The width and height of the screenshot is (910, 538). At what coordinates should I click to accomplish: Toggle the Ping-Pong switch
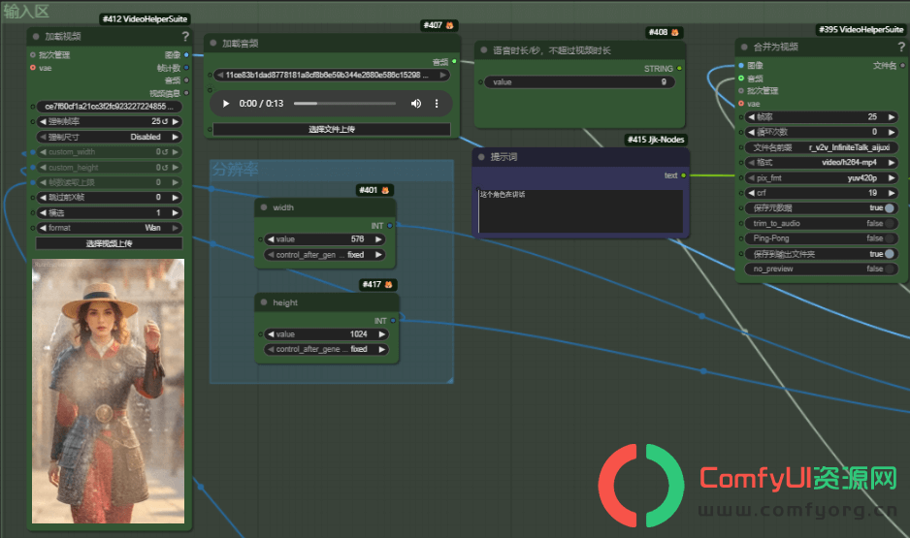pyautogui.click(x=889, y=238)
